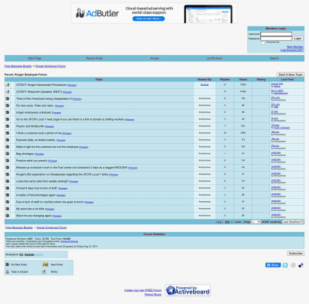This screenshot has height=304, width=309.
Task: Click the Start A New Topic button
Action: (290, 74)
